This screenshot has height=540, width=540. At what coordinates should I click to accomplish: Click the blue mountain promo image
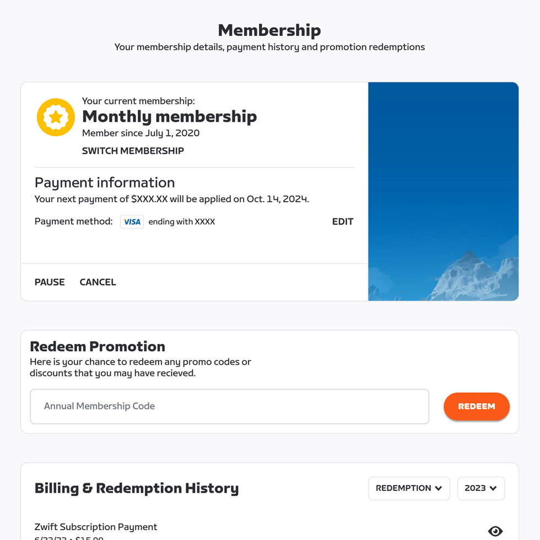443,191
